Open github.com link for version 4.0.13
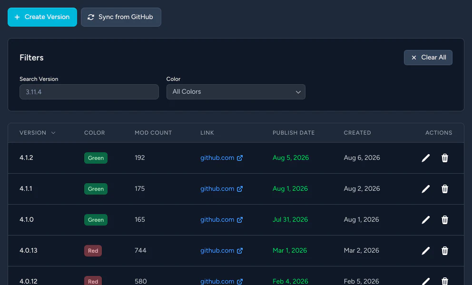 222,250
